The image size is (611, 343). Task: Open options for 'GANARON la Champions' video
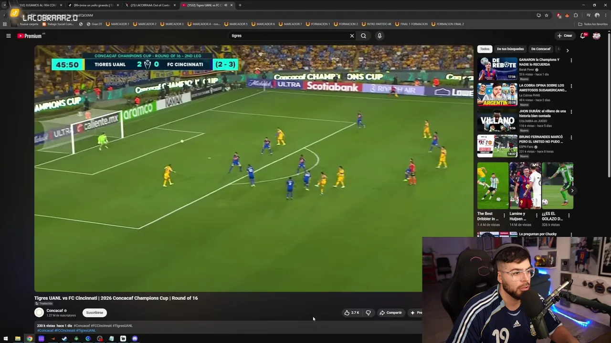[571, 61]
